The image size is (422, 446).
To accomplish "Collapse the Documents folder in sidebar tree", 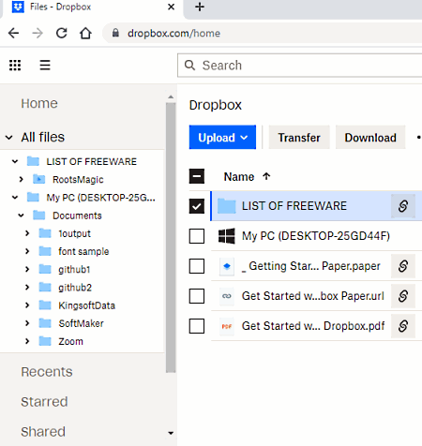I will tap(21, 216).
